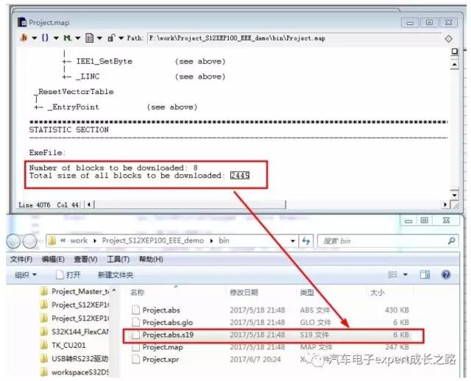Click the 新建文件夹 (New folder) button
This screenshot has height=381, width=471.
(x=116, y=274)
